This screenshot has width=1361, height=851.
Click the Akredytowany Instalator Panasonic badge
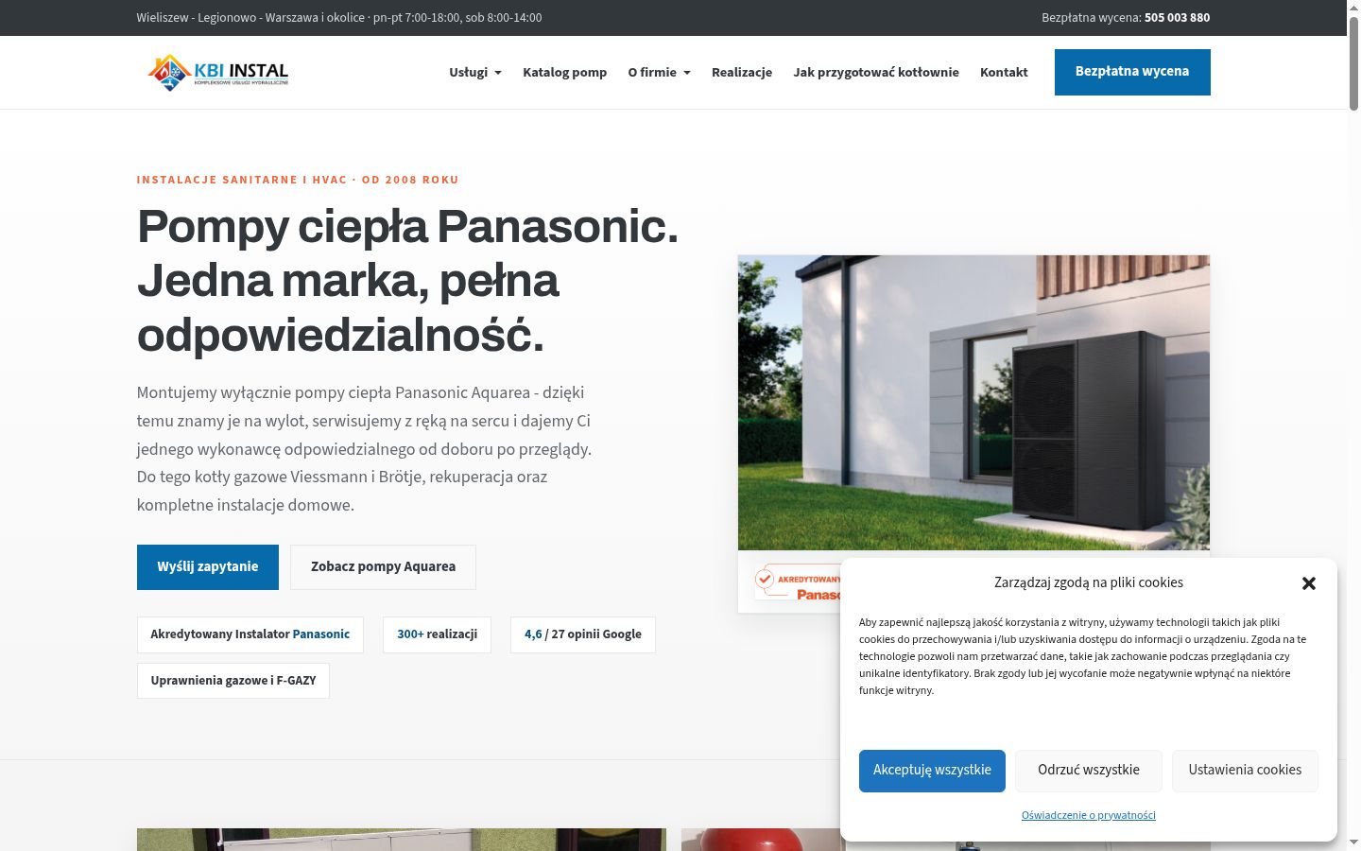(x=250, y=634)
